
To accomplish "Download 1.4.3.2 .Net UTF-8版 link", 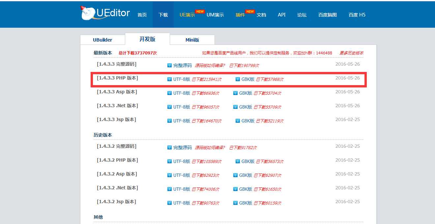I will coord(182,189).
